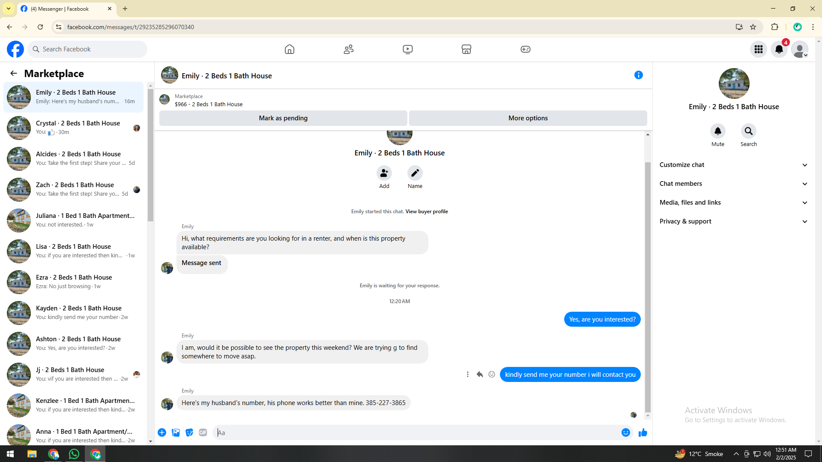Open Kenzlee conversation in list
This screenshot has height=462, width=822.
tap(73, 405)
